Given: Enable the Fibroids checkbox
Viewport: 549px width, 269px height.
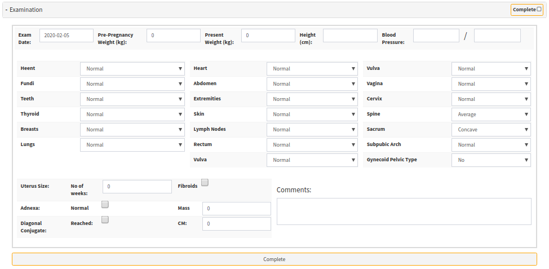Looking at the screenshot, I should pos(205,182).
